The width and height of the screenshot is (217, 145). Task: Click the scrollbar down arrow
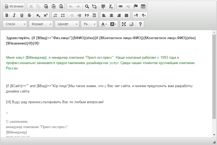click(214, 135)
